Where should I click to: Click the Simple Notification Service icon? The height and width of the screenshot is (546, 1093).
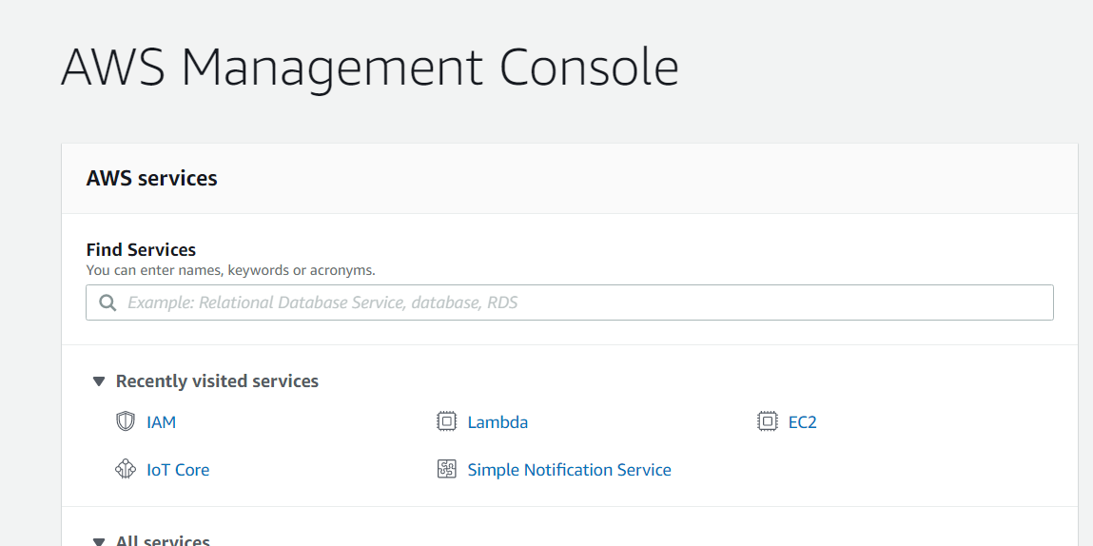pyautogui.click(x=446, y=469)
